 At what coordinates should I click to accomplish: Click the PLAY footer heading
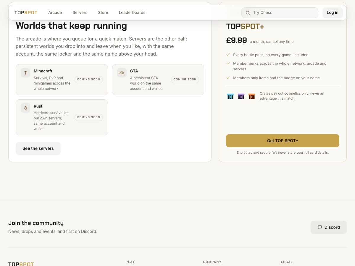point(130,262)
